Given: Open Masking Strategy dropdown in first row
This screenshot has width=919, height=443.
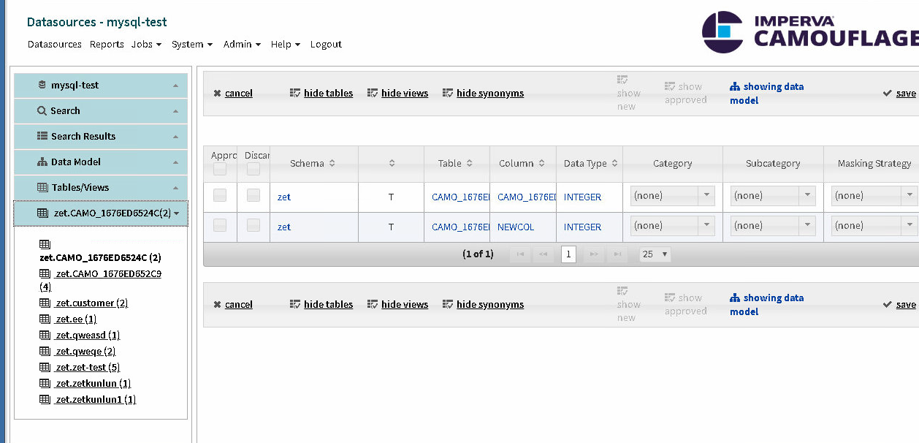Looking at the screenshot, I should pyautogui.click(x=874, y=195).
